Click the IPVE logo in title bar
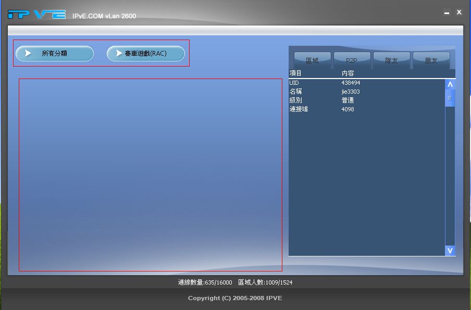Image resolution: width=471 pixels, height=310 pixels. 36,14
